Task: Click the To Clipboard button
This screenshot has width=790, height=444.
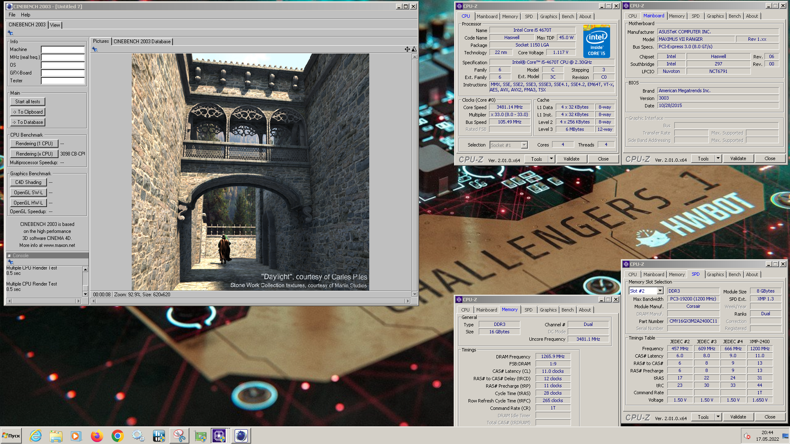Action: pyautogui.click(x=28, y=112)
